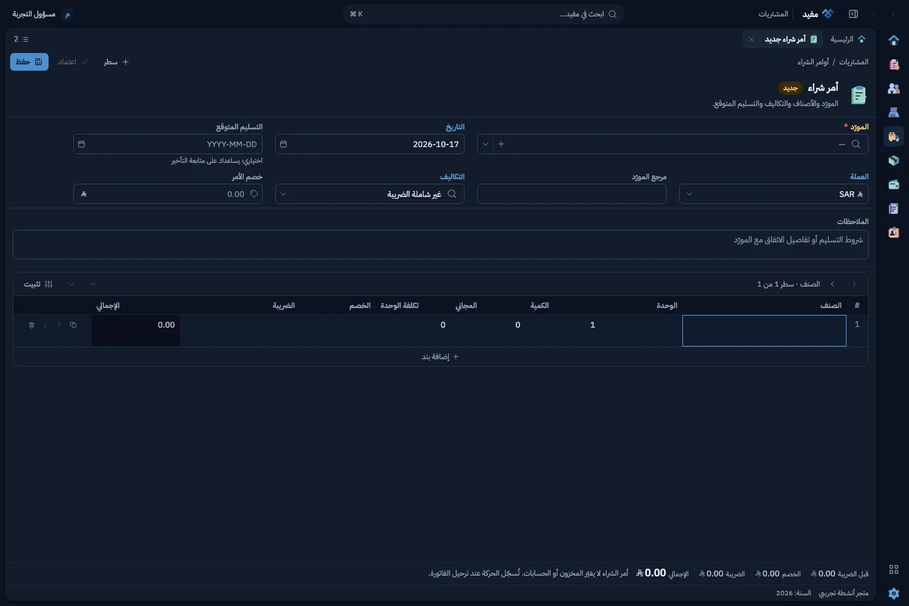This screenshot has width=909, height=606.
Task: Switch to the الرئيسية home tab
Action: pos(848,39)
